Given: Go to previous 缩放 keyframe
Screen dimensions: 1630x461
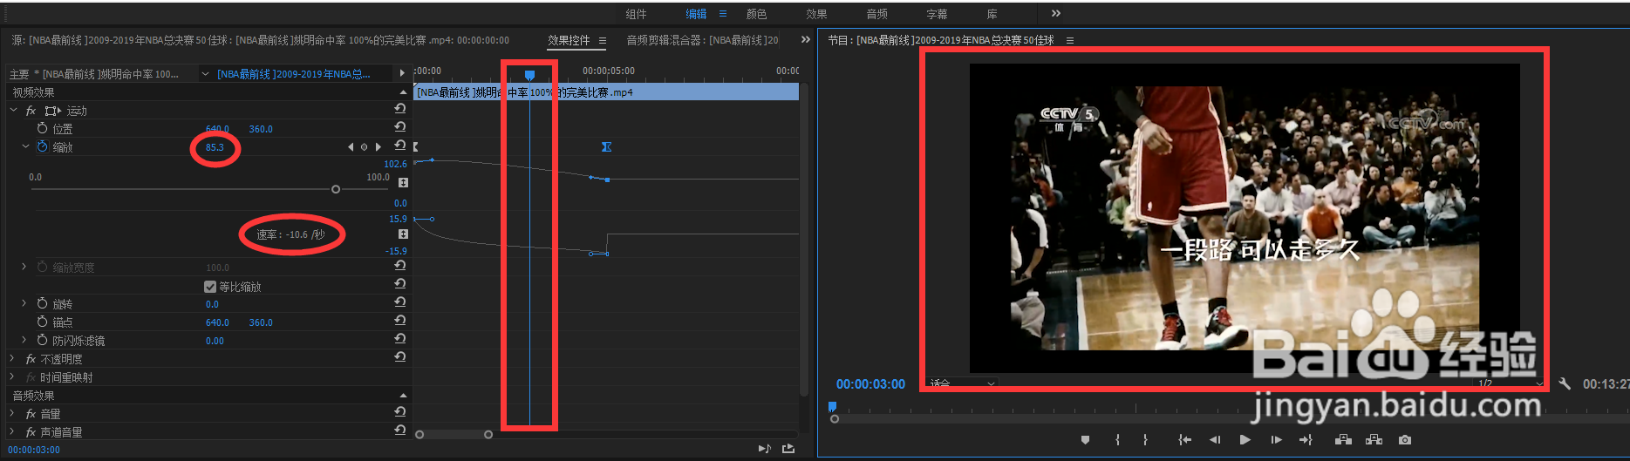Looking at the screenshot, I should (351, 147).
